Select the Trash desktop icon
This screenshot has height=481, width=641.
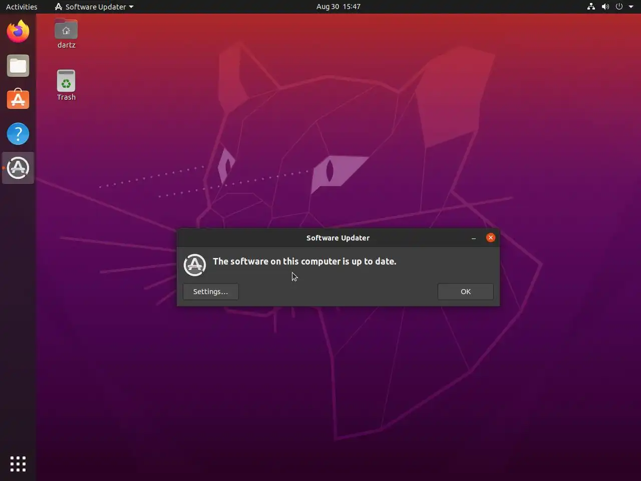pos(66,86)
